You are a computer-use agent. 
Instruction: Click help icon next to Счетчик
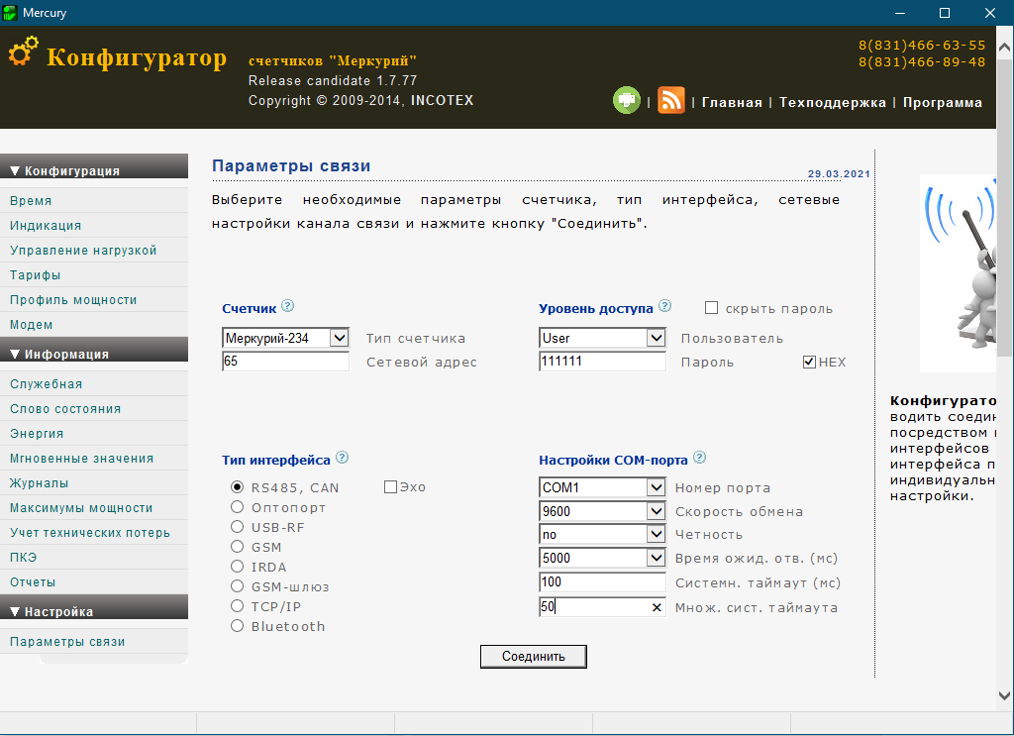coord(288,306)
